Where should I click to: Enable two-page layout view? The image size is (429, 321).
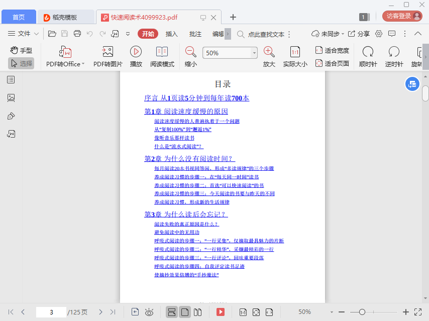click(197, 312)
